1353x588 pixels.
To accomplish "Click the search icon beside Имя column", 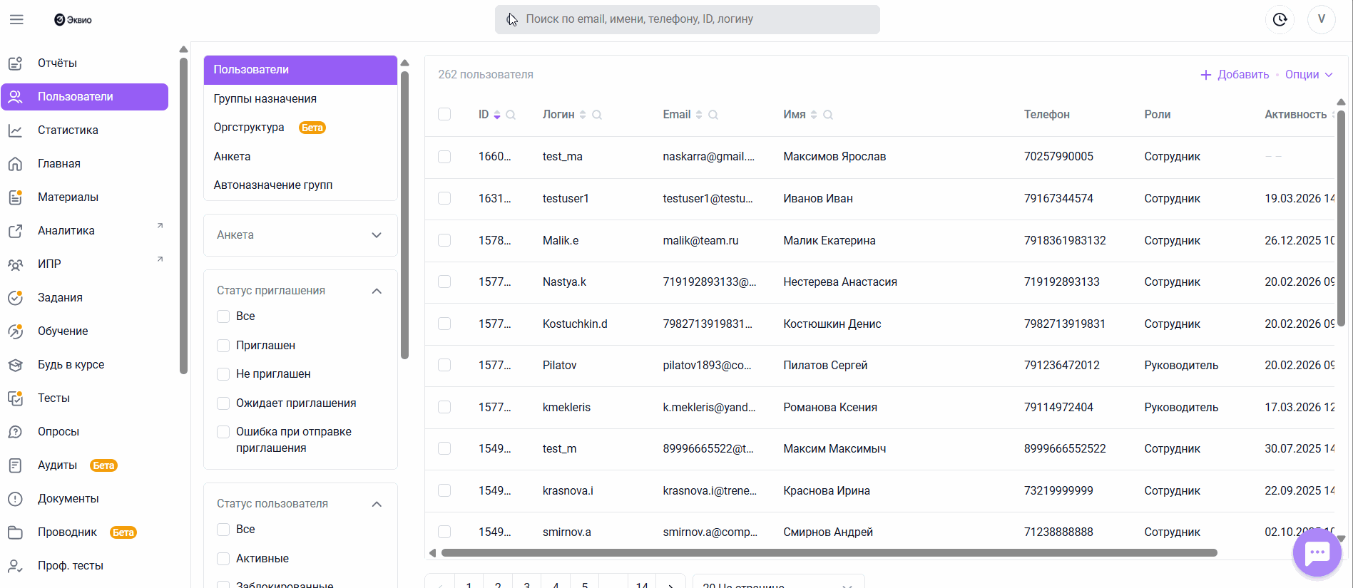I will click(x=828, y=115).
